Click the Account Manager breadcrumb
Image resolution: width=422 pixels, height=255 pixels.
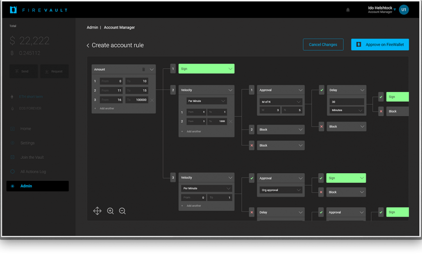[119, 27]
